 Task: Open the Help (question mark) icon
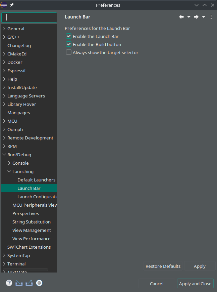(8, 283)
